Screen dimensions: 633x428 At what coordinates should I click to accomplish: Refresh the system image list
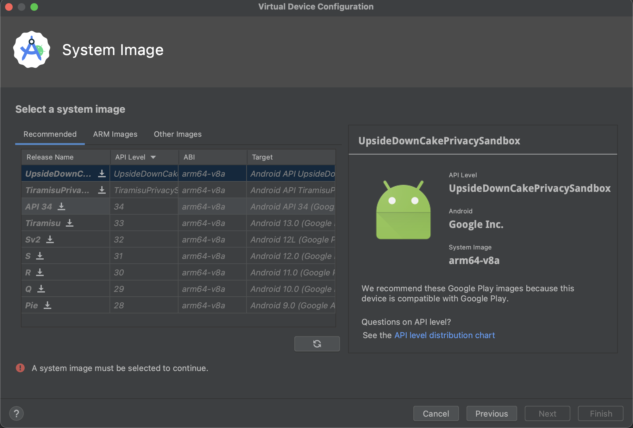317,343
